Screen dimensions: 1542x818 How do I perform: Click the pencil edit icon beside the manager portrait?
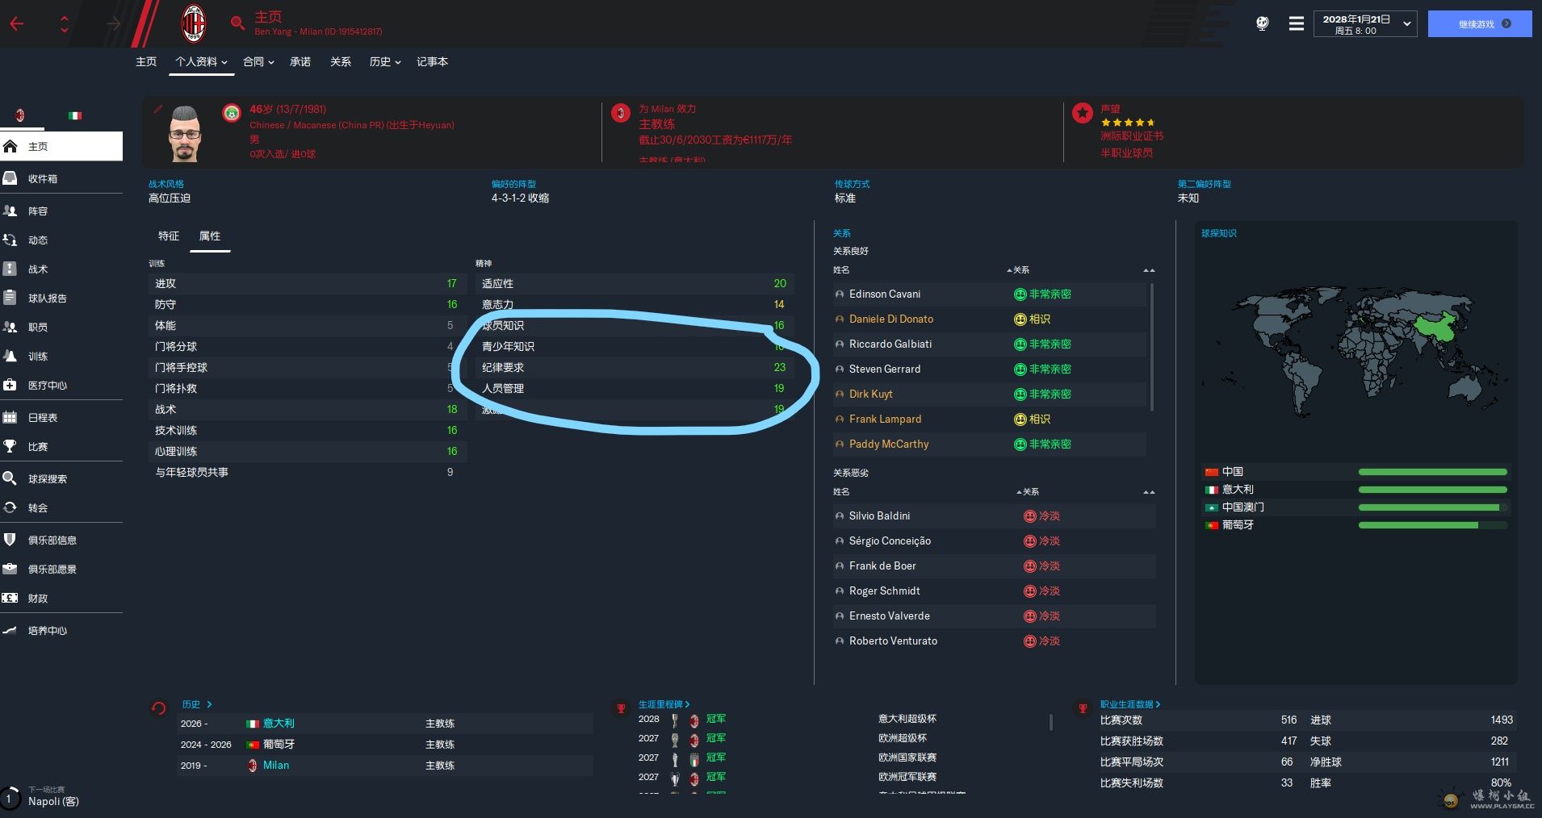coord(158,108)
